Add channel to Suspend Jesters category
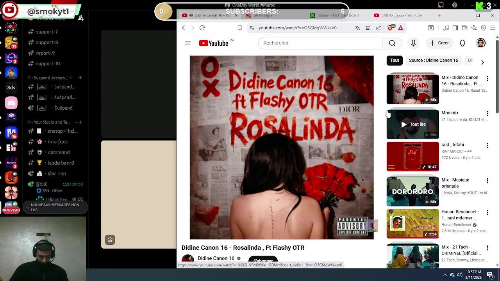500x281 pixels. point(80,78)
